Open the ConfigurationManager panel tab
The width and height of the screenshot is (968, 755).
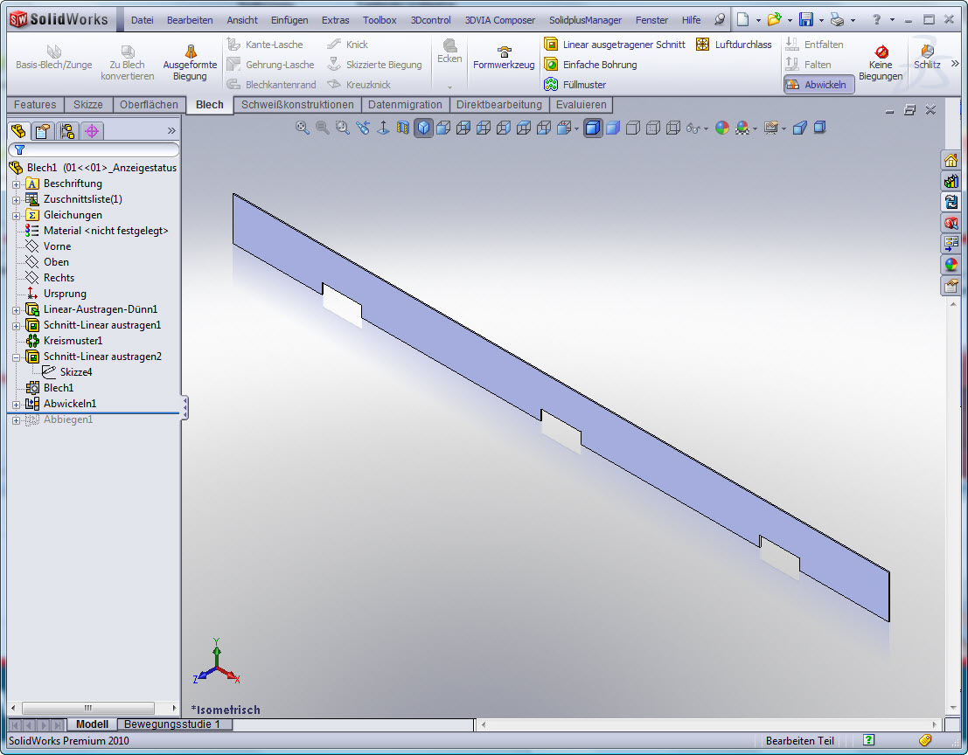[67, 132]
